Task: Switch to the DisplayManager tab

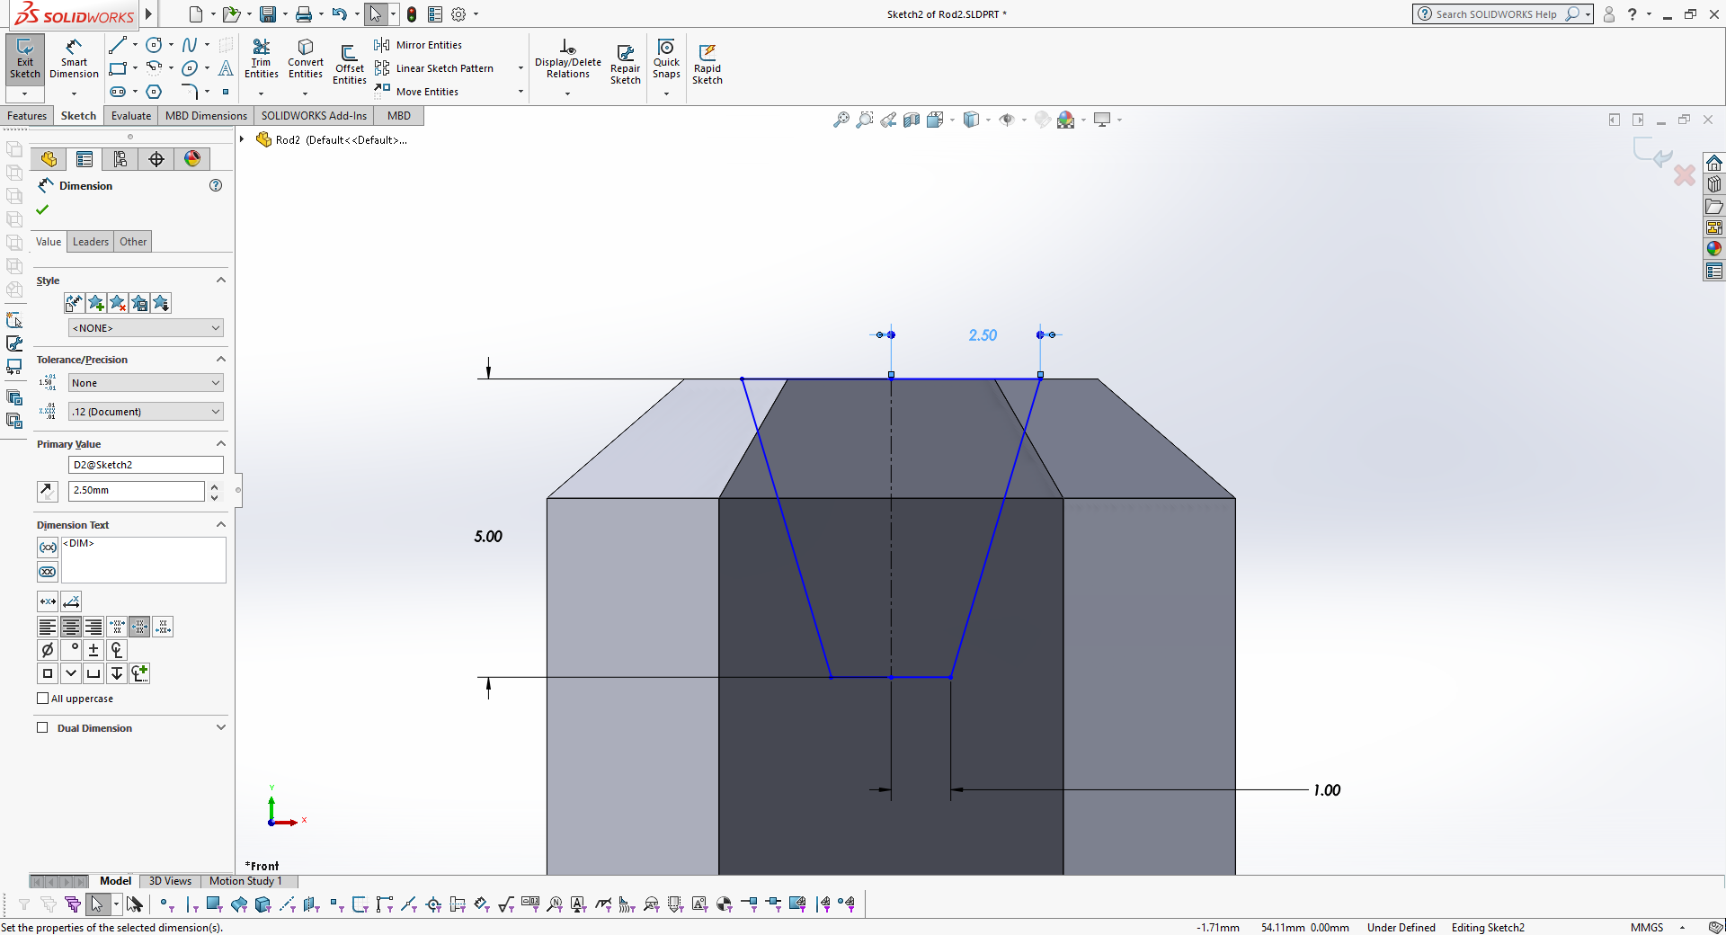Action: pos(192,159)
